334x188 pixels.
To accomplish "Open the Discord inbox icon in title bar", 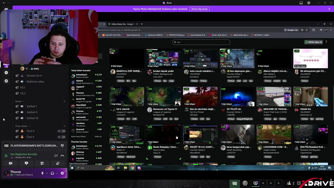I will point(301,3).
